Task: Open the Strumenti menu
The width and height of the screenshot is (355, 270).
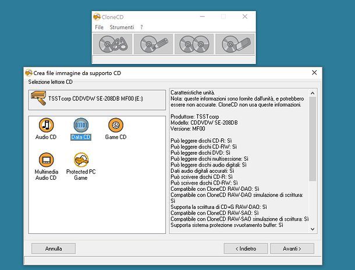Action: click(122, 27)
